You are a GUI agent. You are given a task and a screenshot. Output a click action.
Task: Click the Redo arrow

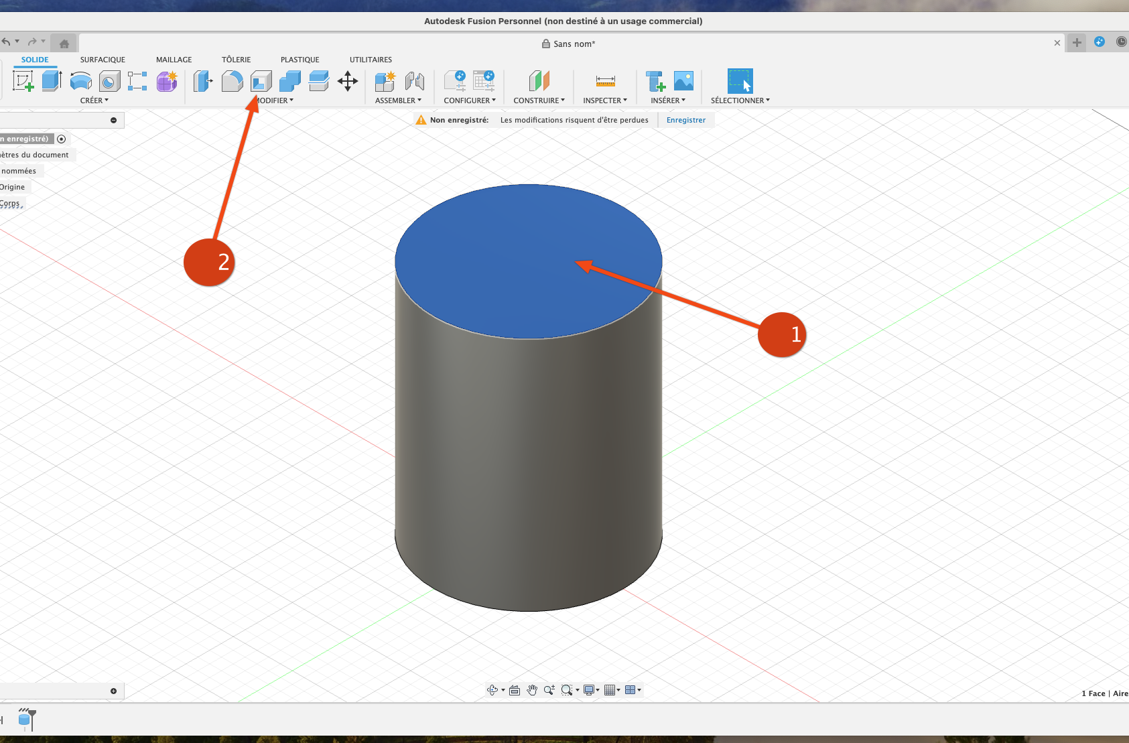click(31, 42)
